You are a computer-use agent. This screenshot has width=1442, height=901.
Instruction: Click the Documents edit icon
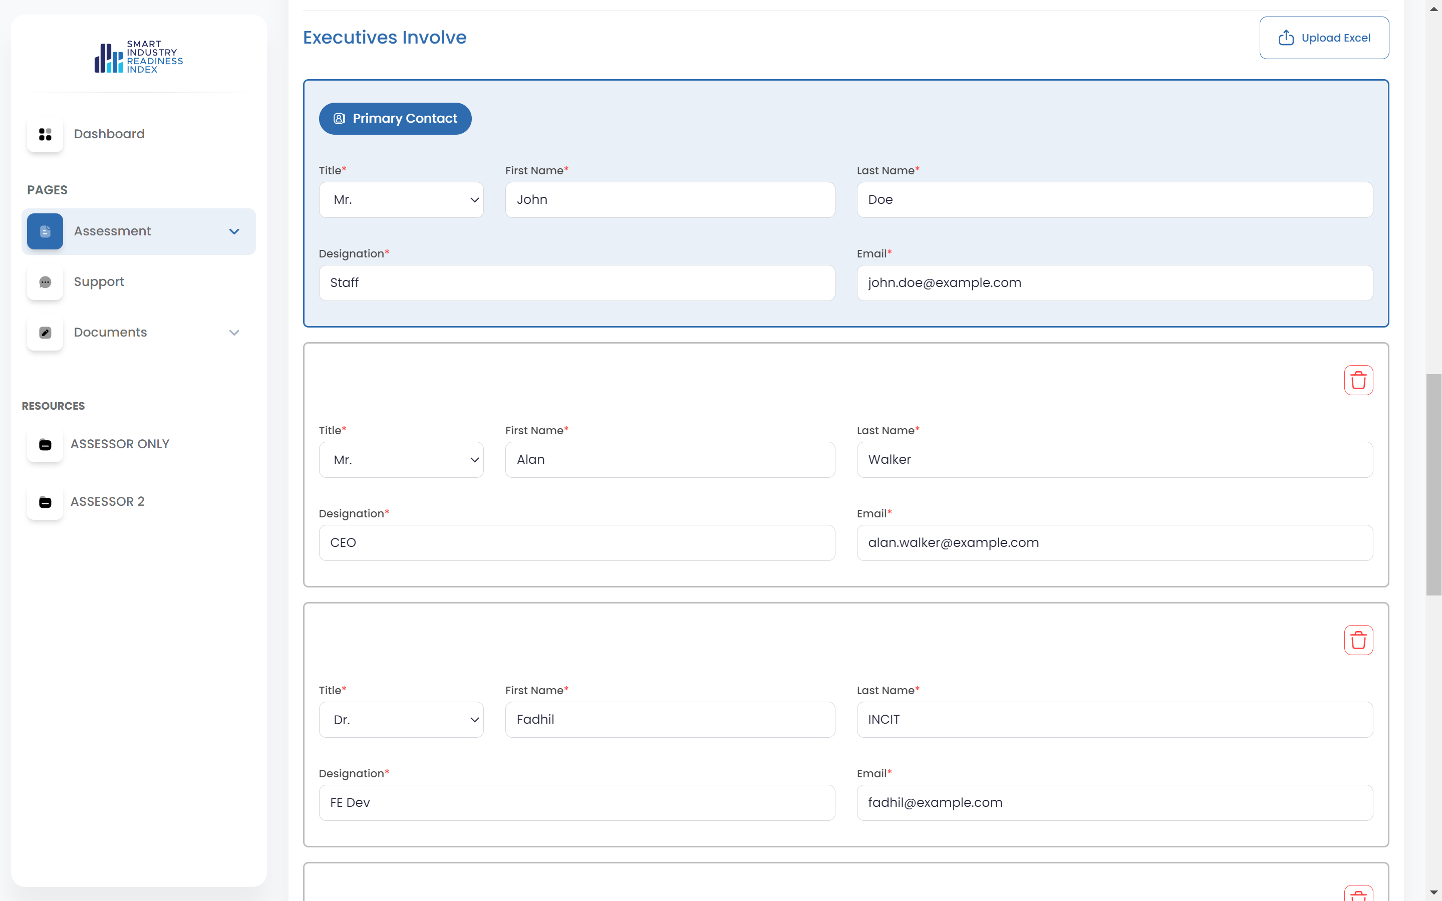[45, 333]
